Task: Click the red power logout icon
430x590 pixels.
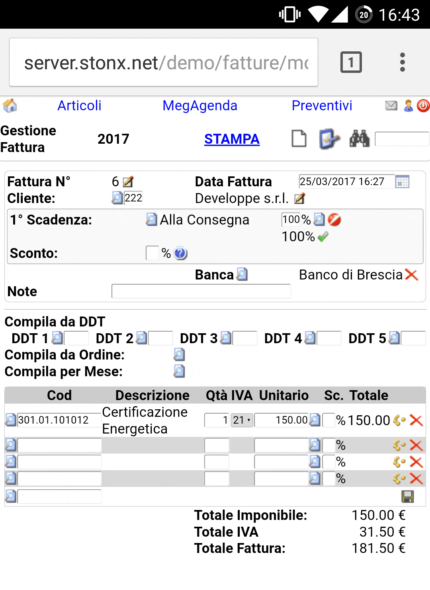Action: pos(423,105)
